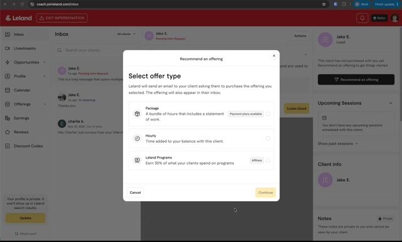This screenshot has width=402, height=242.
Task: Click the Work profile chip
Action: pos(362,4)
